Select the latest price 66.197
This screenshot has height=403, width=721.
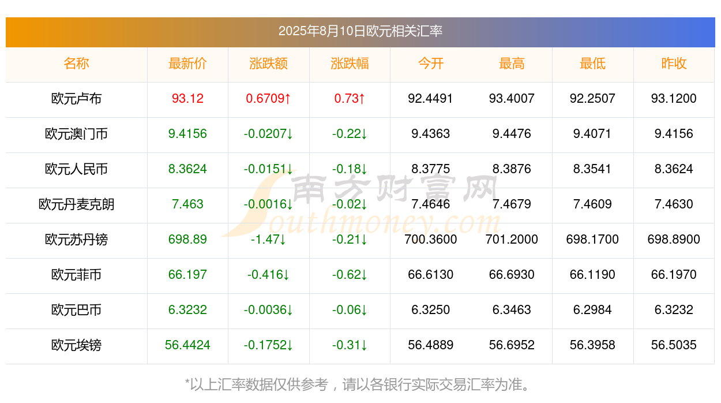tap(187, 275)
